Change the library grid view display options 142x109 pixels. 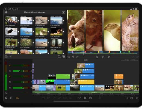[64, 56]
